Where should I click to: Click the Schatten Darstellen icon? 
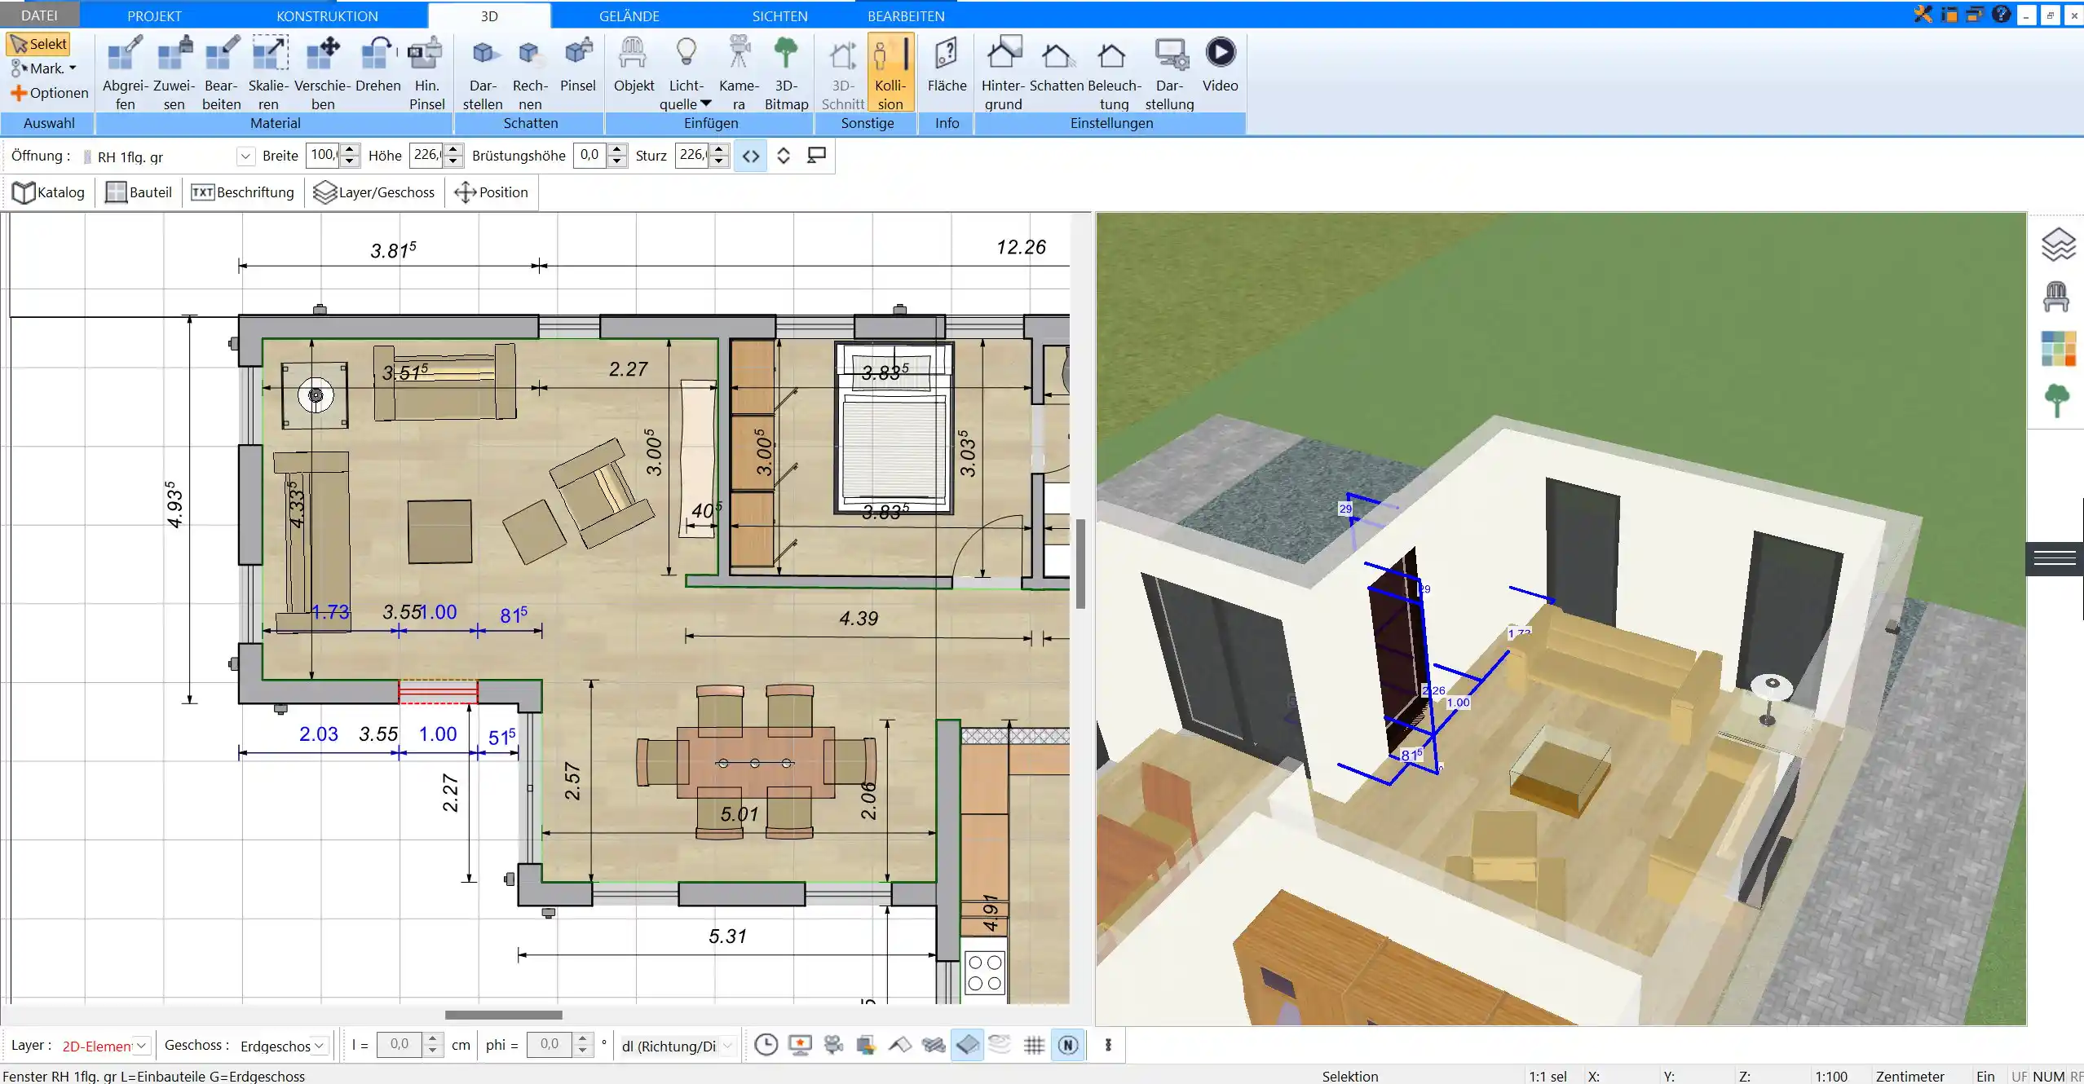483,73
